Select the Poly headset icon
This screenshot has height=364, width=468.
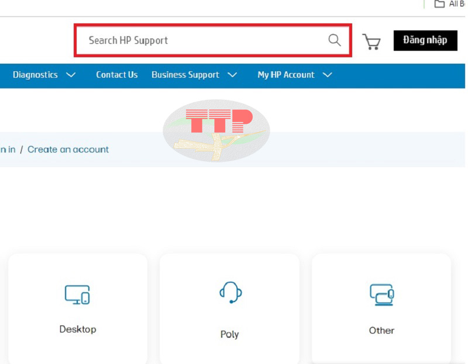[x=230, y=293]
